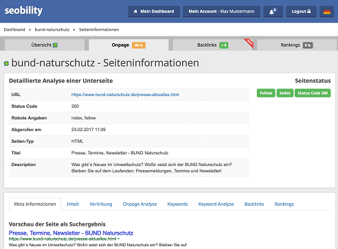
Task: Click the Logout button
Action: pyautogui.click(x=301, y=12)
